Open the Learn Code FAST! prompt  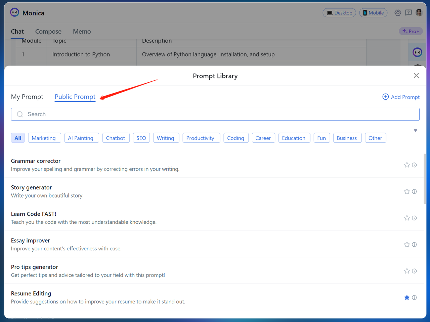pyautogui.click(x=213, y=218)
